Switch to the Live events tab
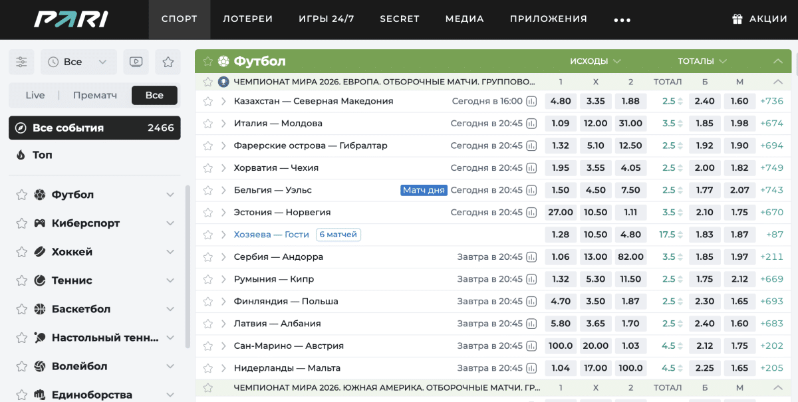Screen dimensions: 798x402 coord(35,95)
